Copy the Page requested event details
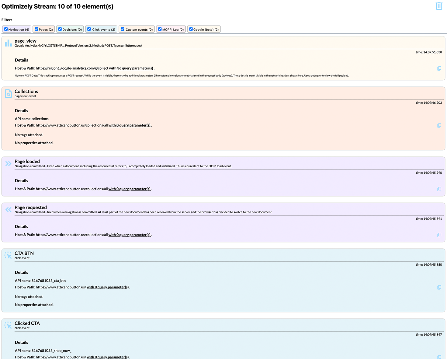The height and width of the screenshot is (359, 447). pos(439,235)
